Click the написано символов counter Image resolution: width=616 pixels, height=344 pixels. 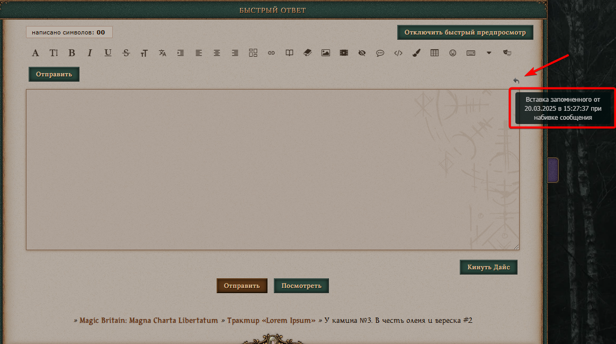pos(69,32)
